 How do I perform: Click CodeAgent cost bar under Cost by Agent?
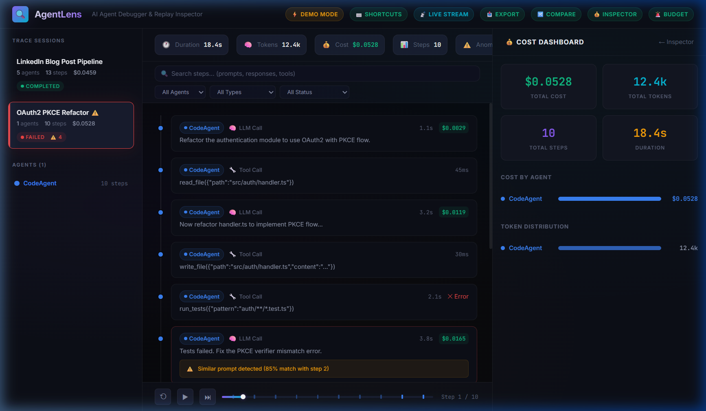[610, 199]
